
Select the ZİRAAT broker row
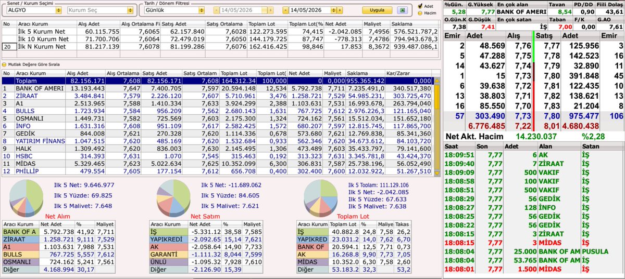click(x=217, y=96)
